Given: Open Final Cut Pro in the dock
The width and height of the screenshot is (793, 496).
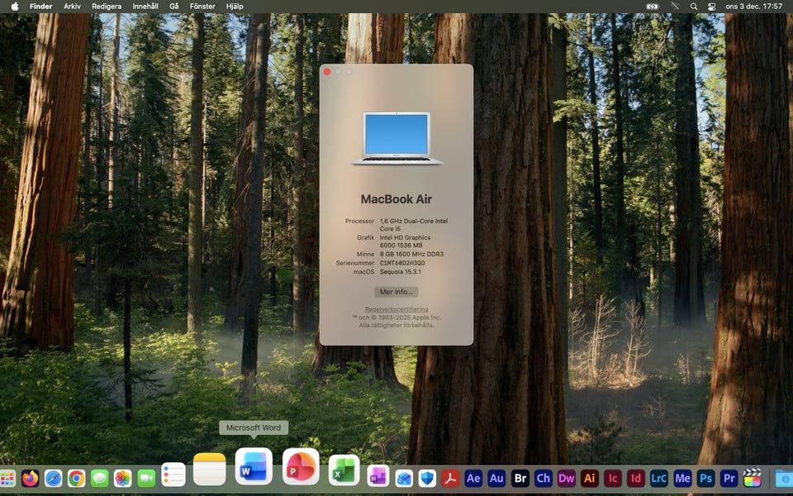Looking at the screenshot, I should (752, 478).
